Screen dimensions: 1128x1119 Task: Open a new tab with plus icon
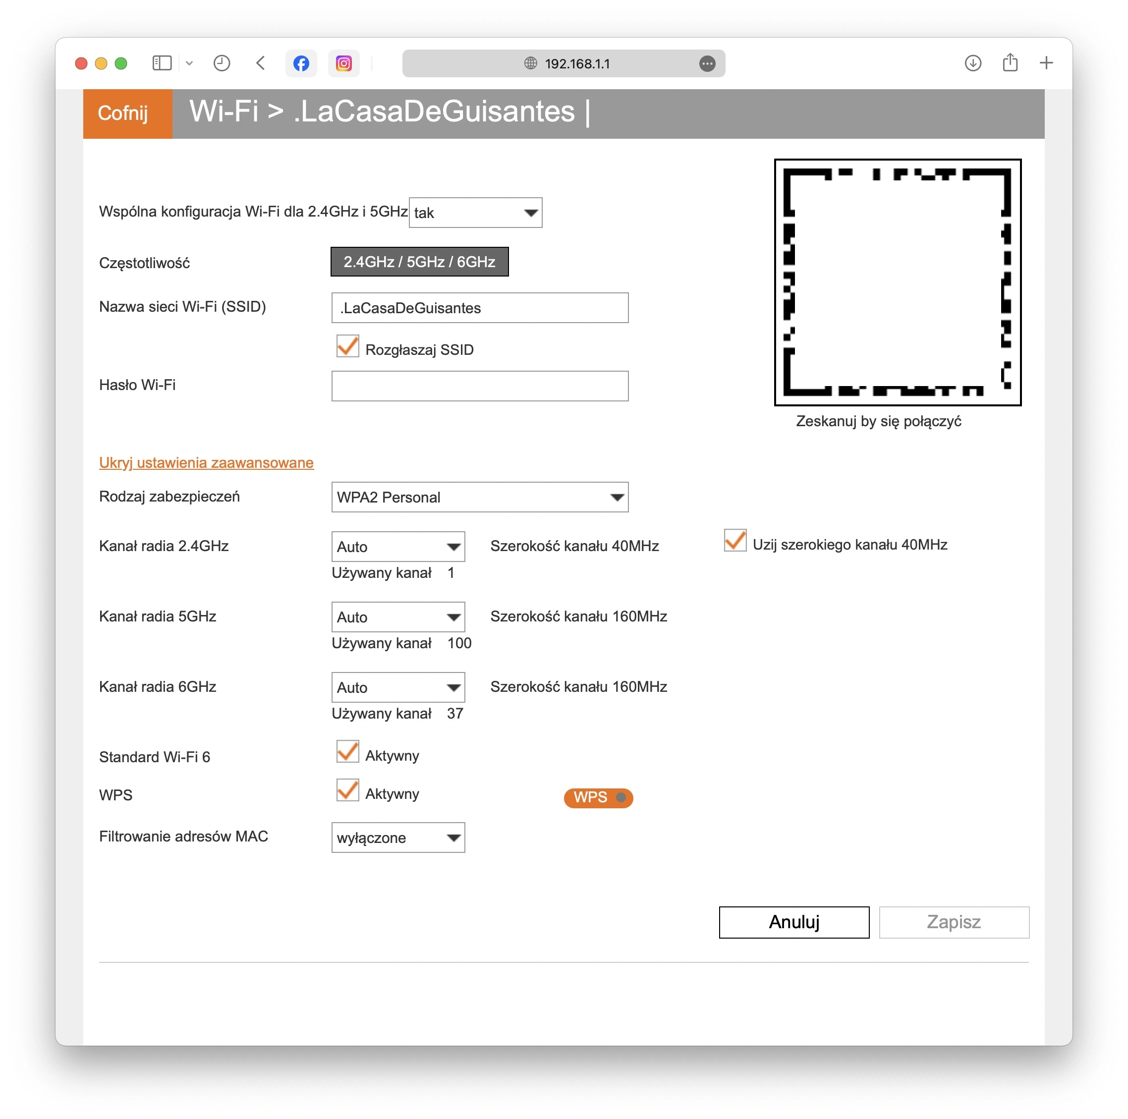(1046, 63)
